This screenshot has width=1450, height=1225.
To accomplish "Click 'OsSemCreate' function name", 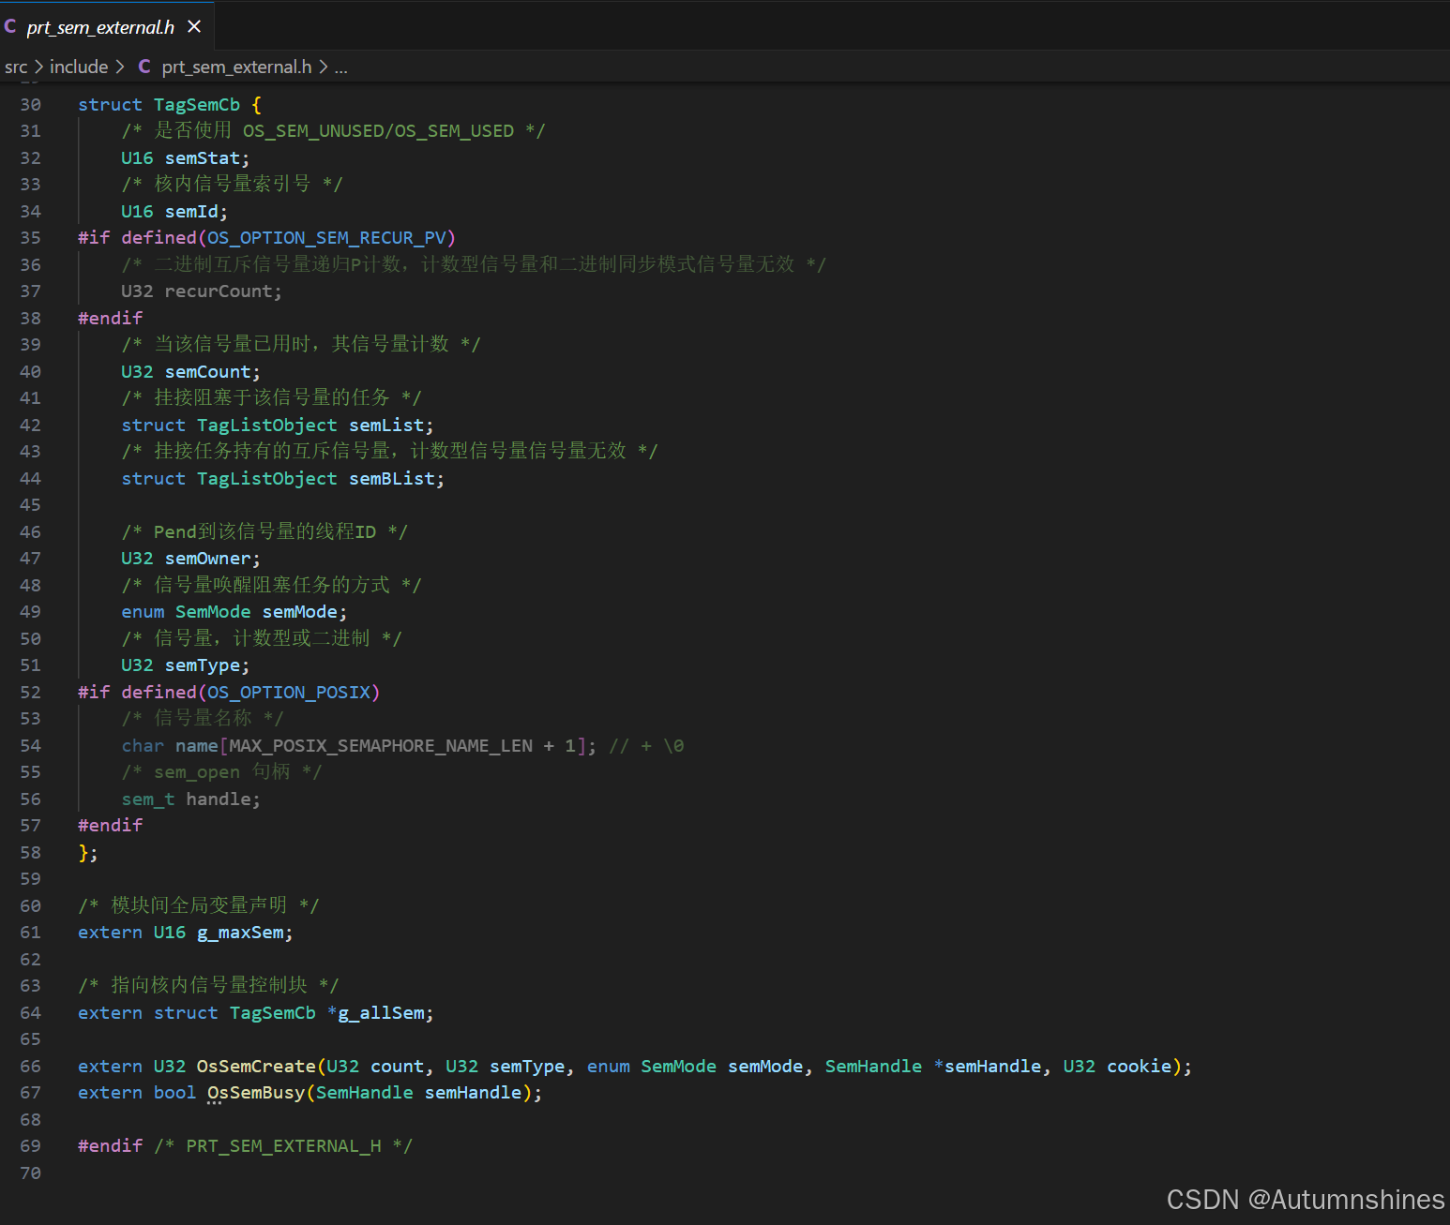I will [x=256, y=1067].
